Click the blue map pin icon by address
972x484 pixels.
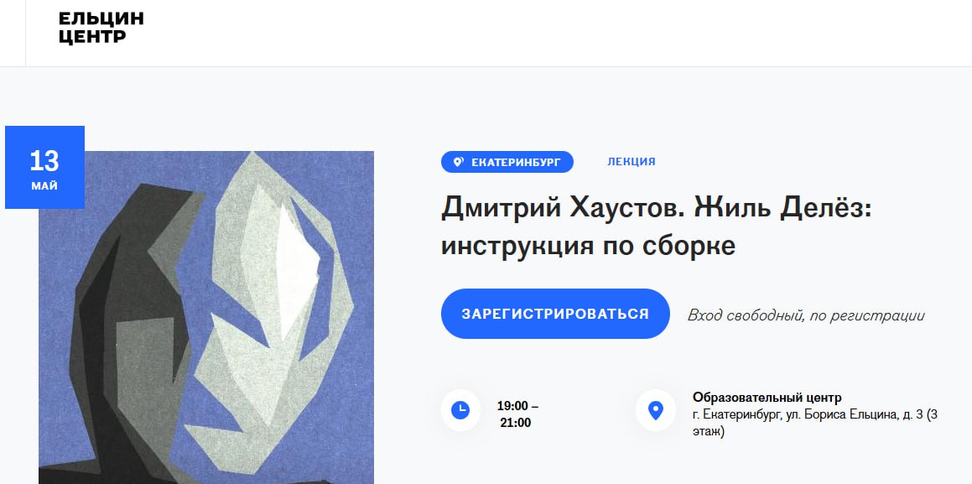(655, 409)
